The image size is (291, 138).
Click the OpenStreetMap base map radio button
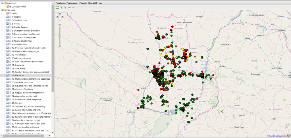10,7
